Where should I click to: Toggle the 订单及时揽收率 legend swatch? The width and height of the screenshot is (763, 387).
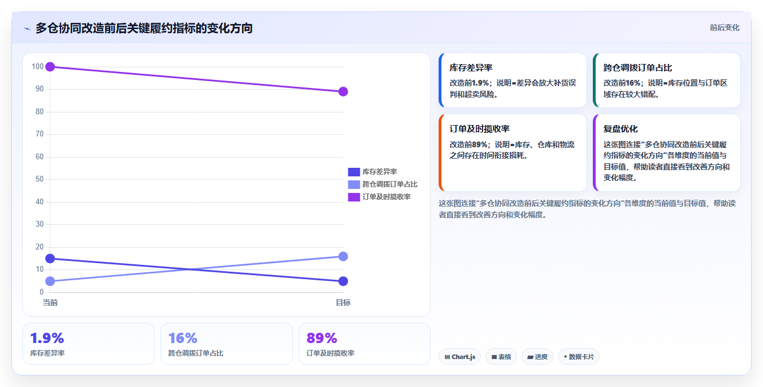(354, 197)
